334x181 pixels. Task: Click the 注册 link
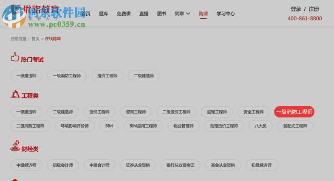pyautogui.click(x=314, y=9)
